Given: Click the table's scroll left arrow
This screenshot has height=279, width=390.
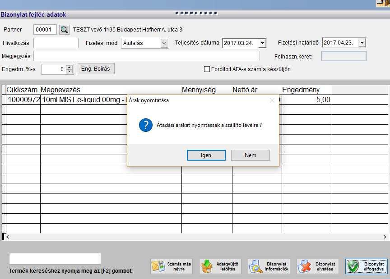Looking at the screenshot, I should 8,237.
